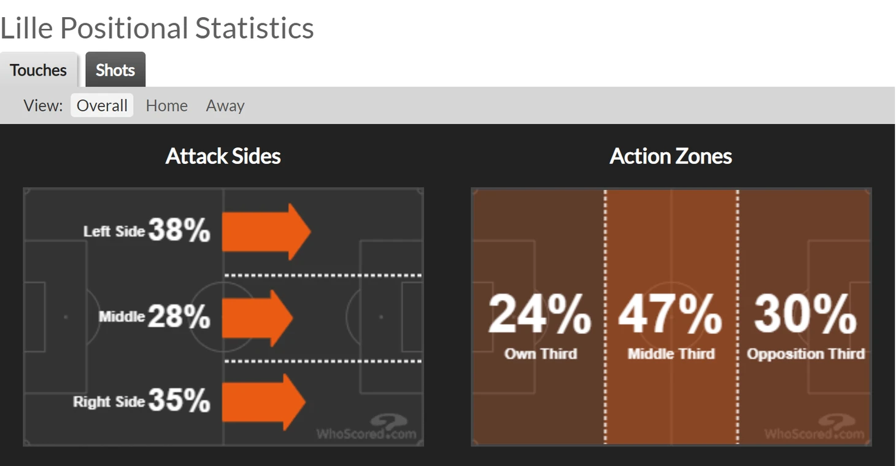
Task: Select the Touches tab
Action: (38, 70)
